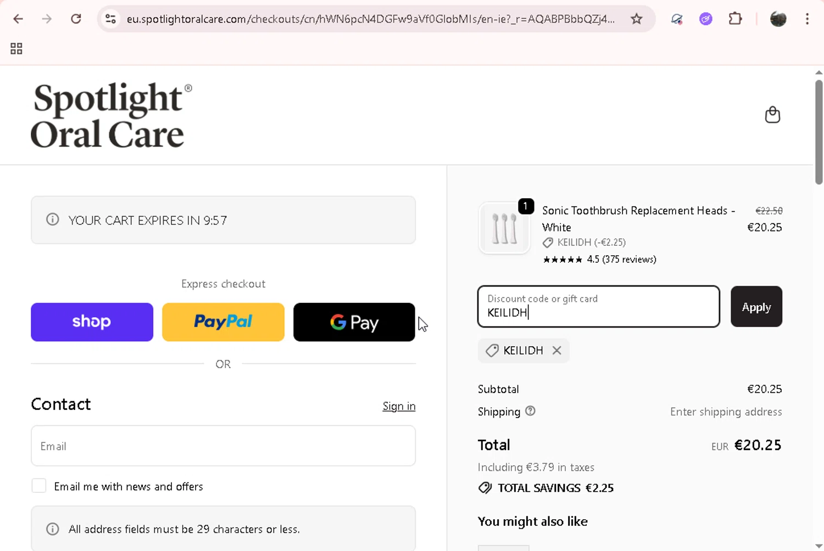
Task: Click the Shipping help question mark icon
Action: [x=530, y=411]
